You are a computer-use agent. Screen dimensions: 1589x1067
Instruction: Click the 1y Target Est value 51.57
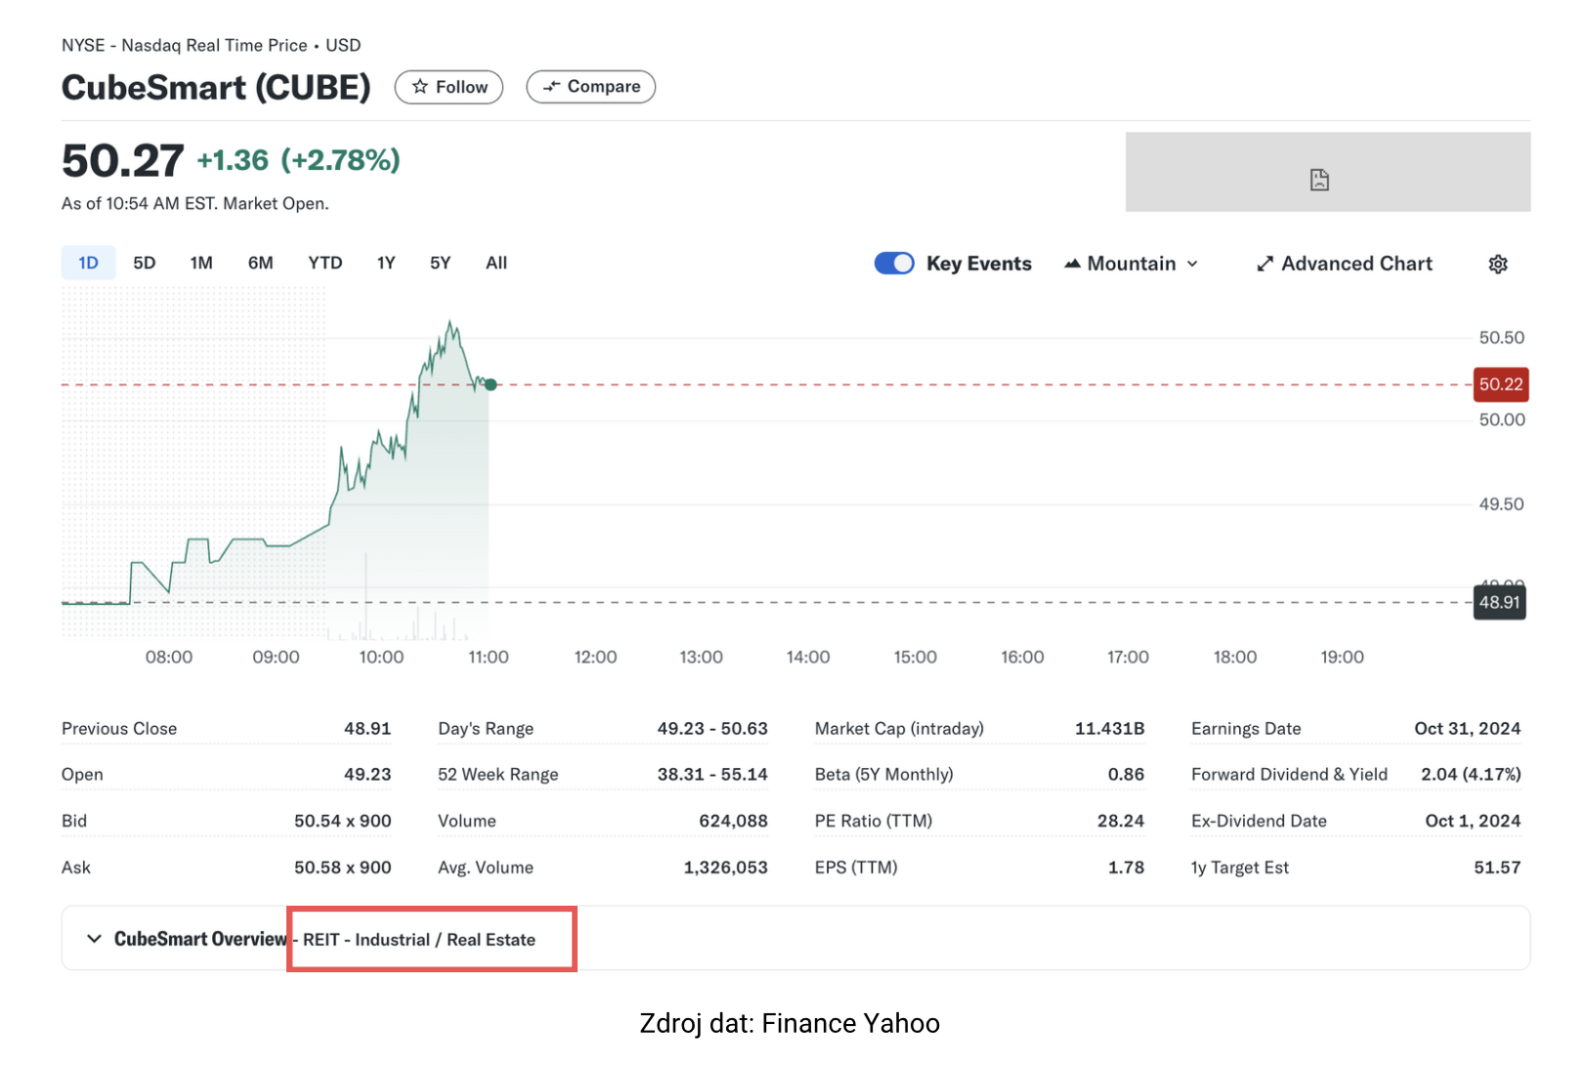1497,868
